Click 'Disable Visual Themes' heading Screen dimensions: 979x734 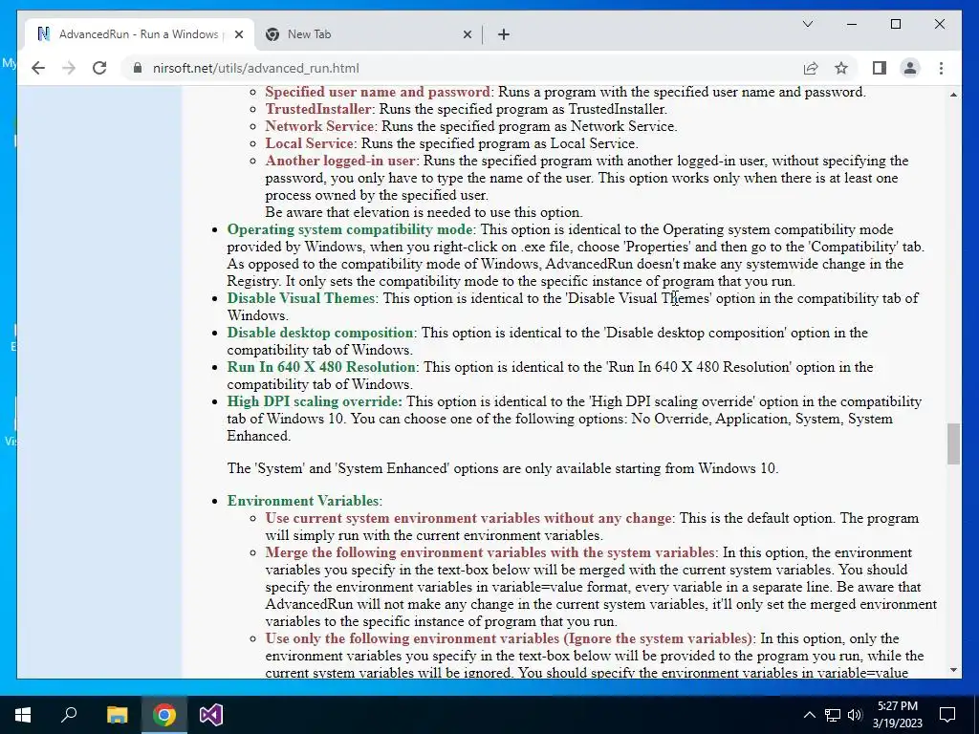301,298
